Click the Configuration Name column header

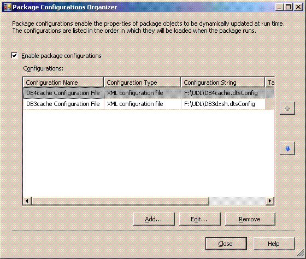63,83
